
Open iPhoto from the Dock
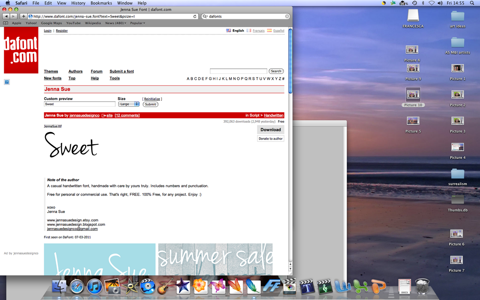112,286
